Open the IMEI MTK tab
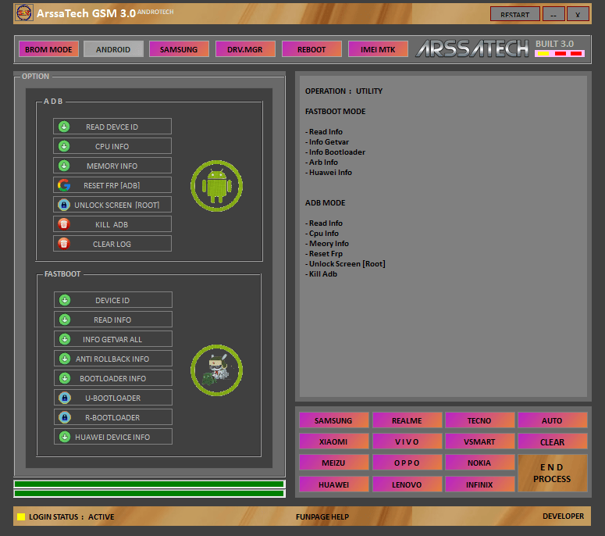The image size is (605, 536). point(378,49)
